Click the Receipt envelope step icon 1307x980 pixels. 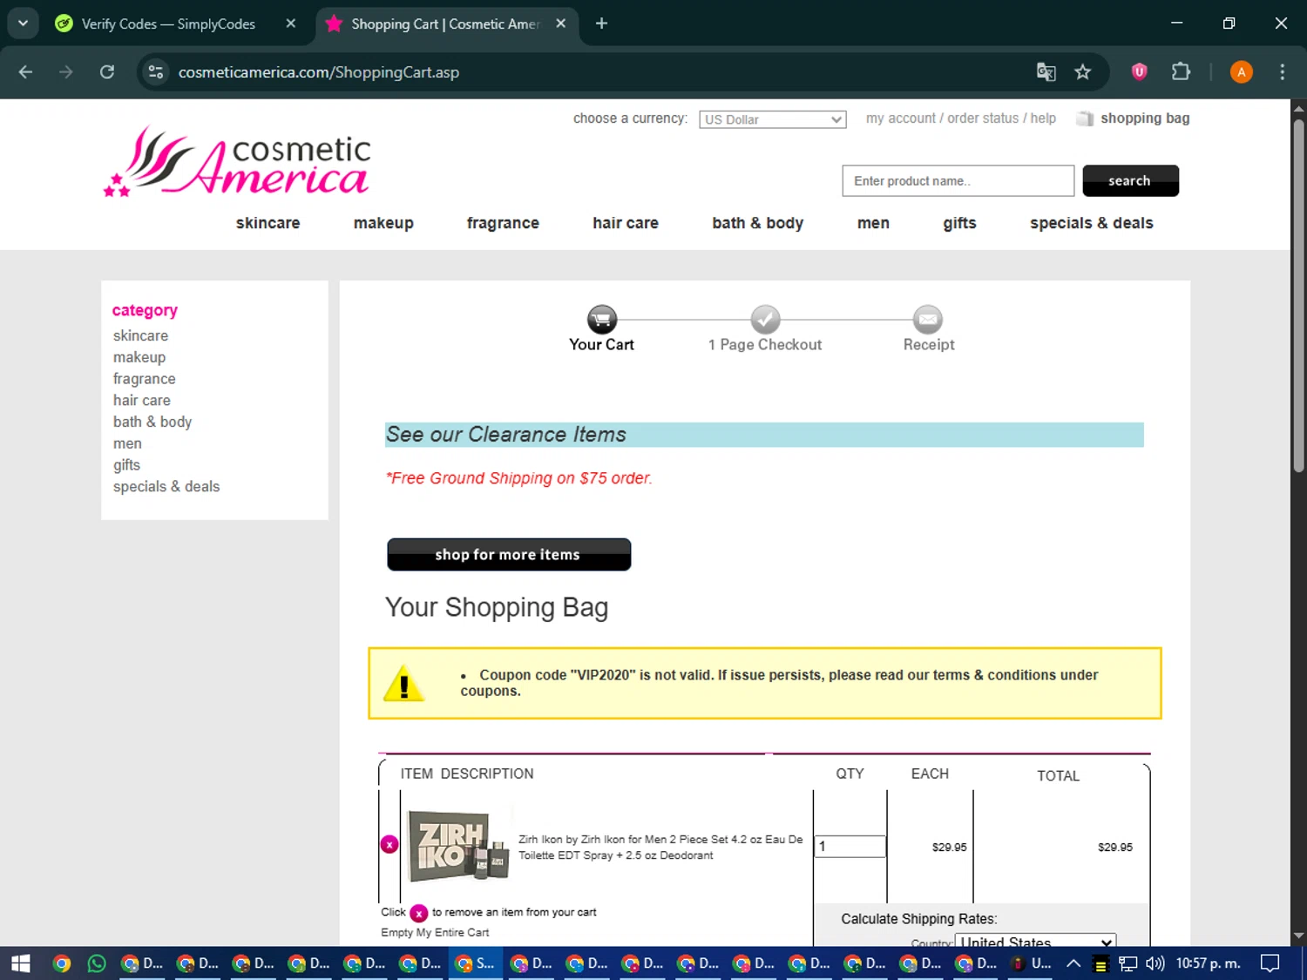928,320
